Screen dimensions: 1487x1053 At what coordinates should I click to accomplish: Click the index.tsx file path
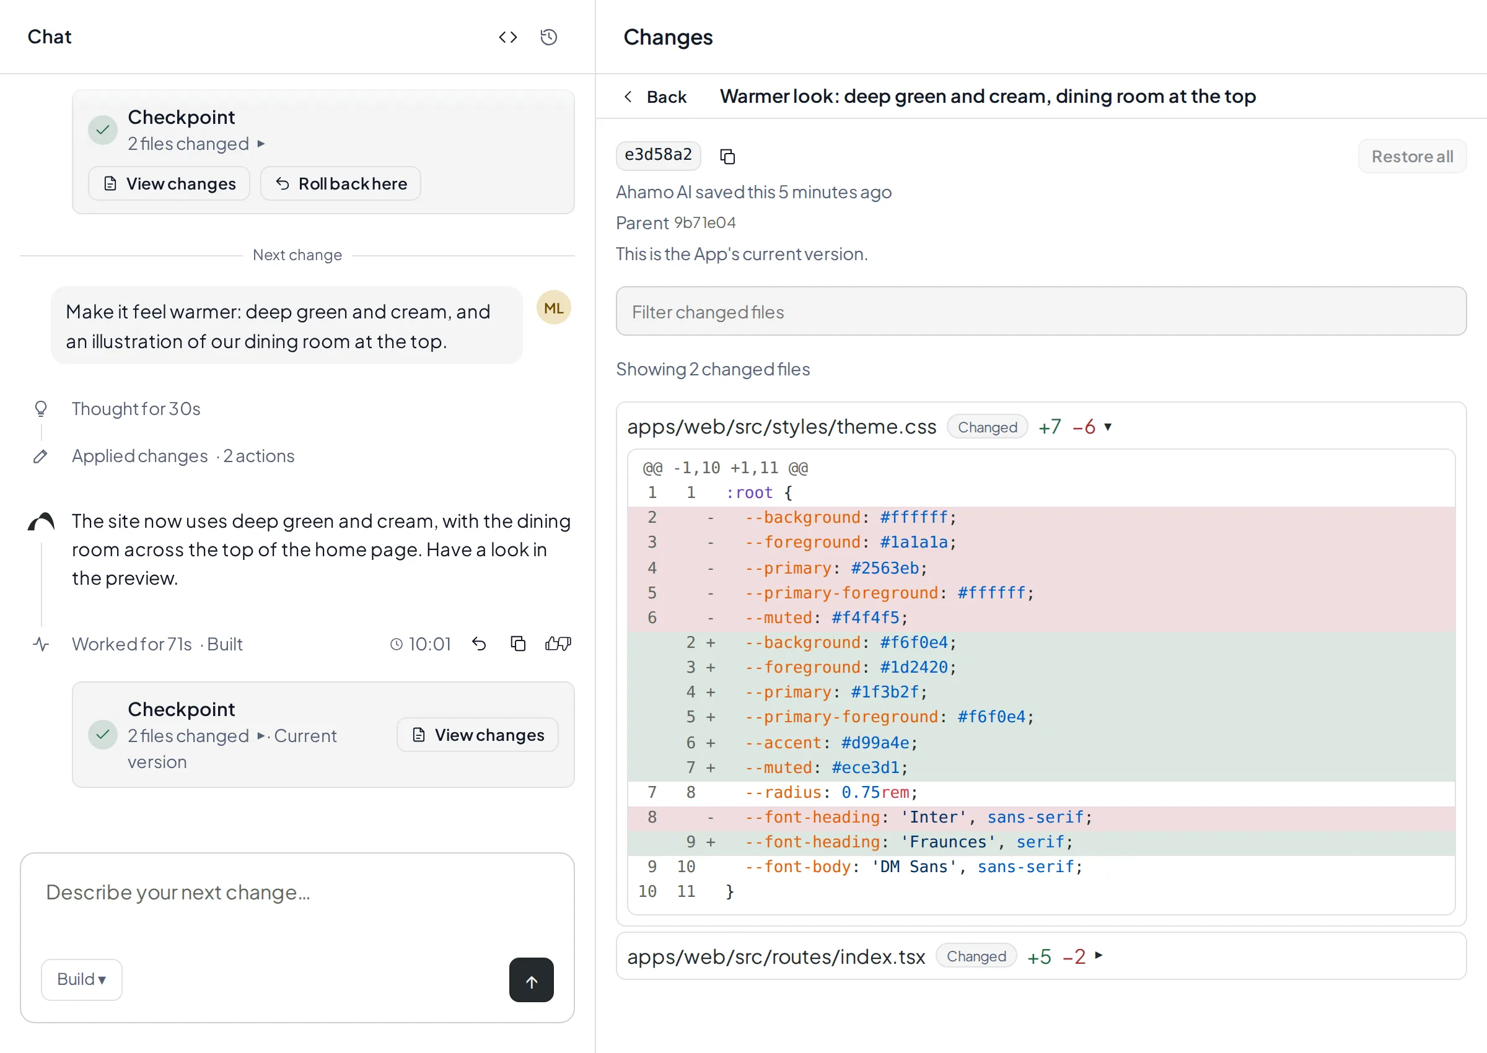coord(776,956)
